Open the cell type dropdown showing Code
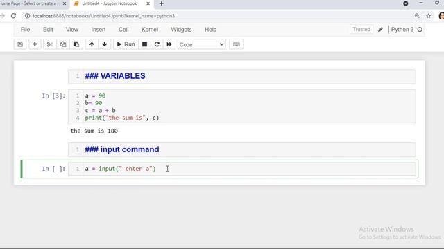The width and height of the screenshot is (444, 249). pos(202,44)
